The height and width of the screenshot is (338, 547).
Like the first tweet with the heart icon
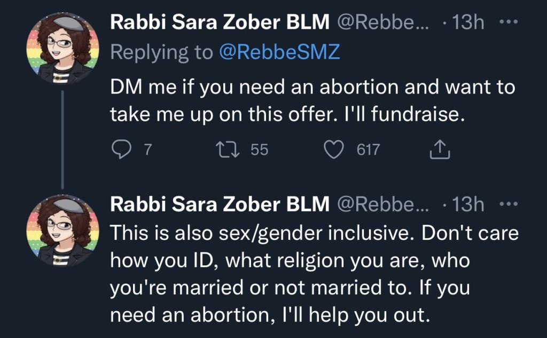335,151
